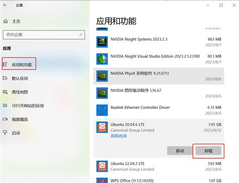Click the WPS Office app icon

click(102, 180)
